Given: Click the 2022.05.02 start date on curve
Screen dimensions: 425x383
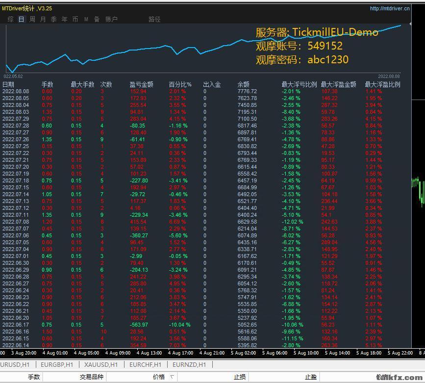Looking at the screenshot, I should coord(13,77).
